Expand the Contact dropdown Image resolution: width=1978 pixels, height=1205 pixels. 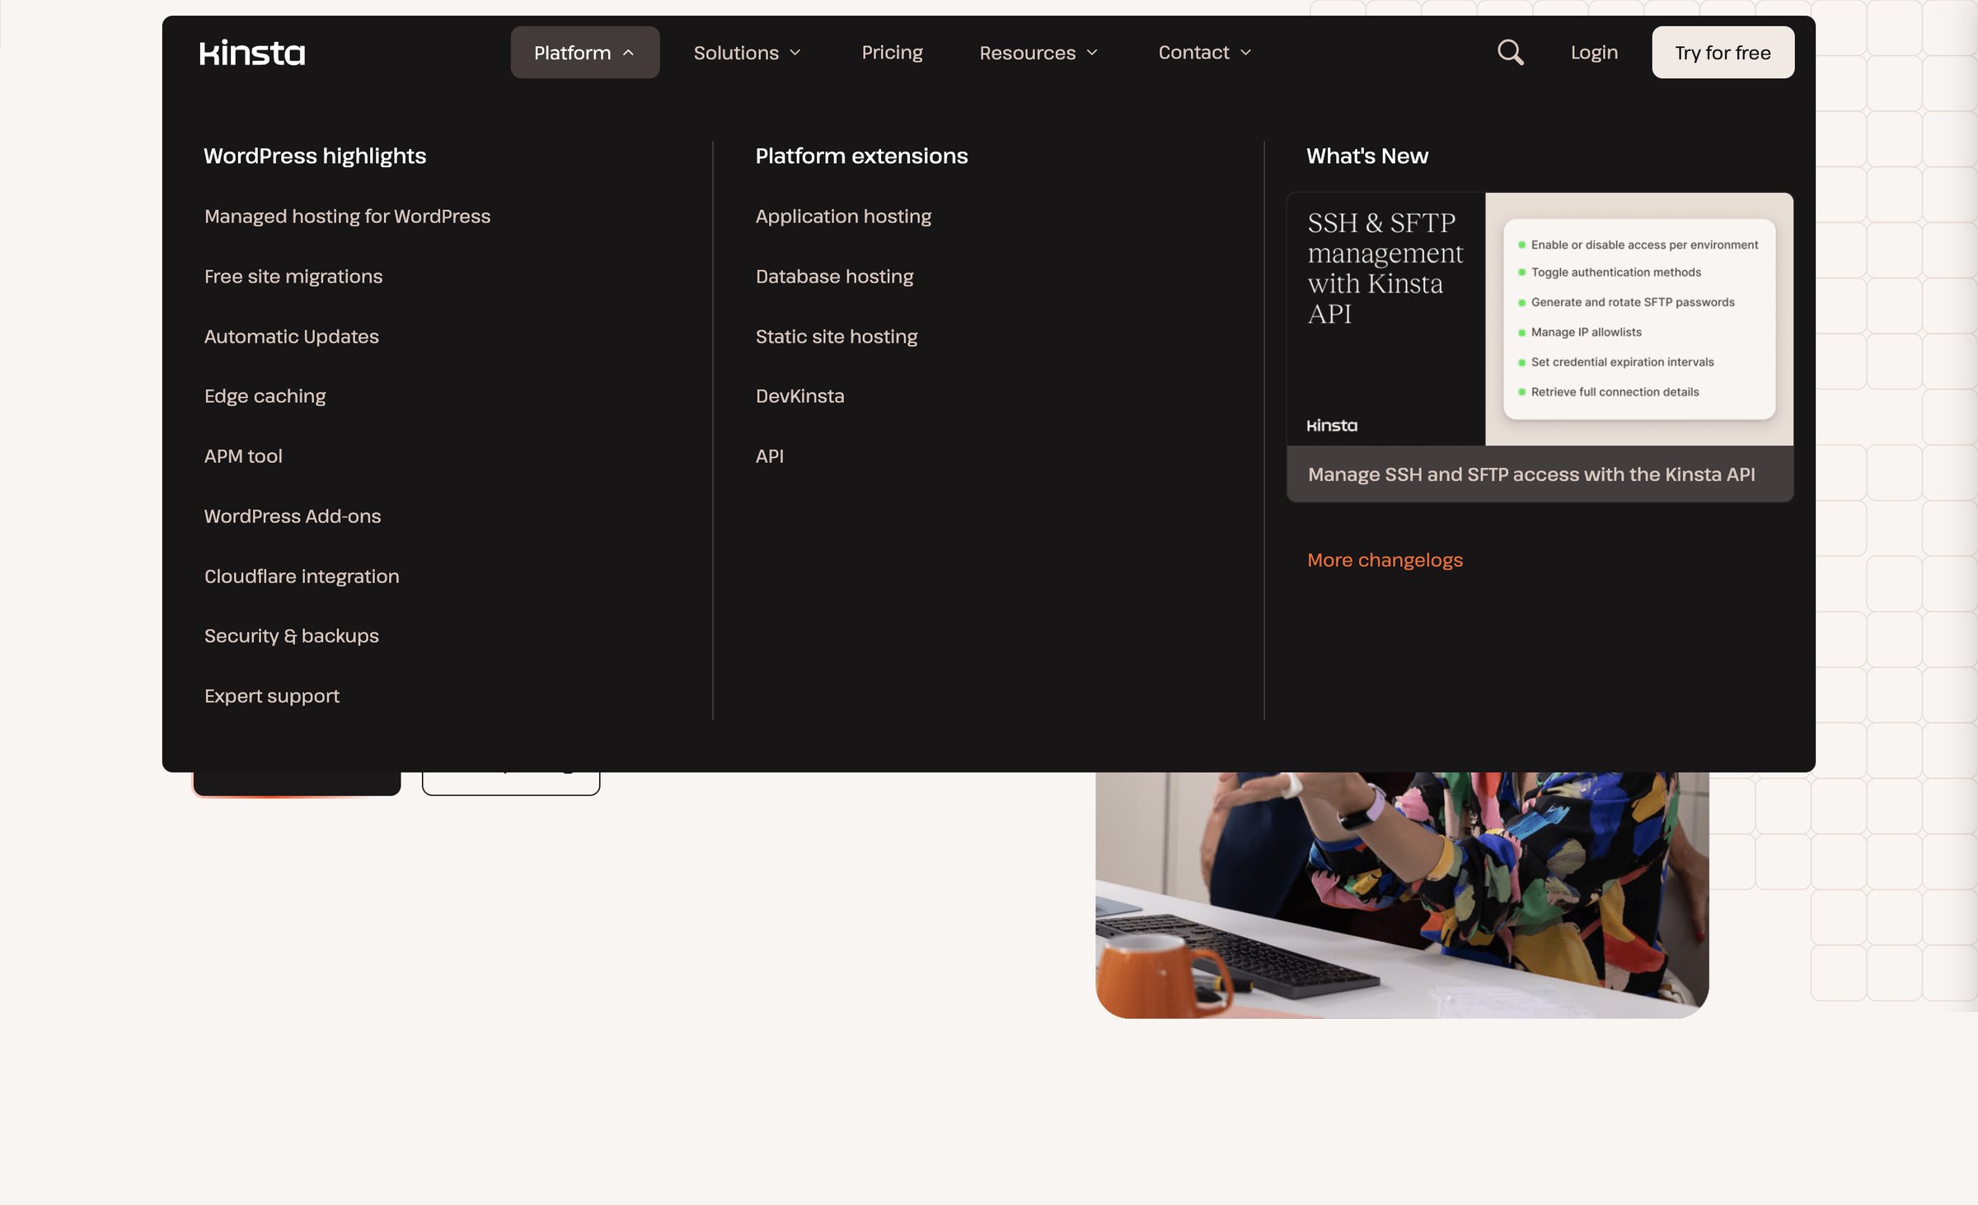click(1205, 53)
